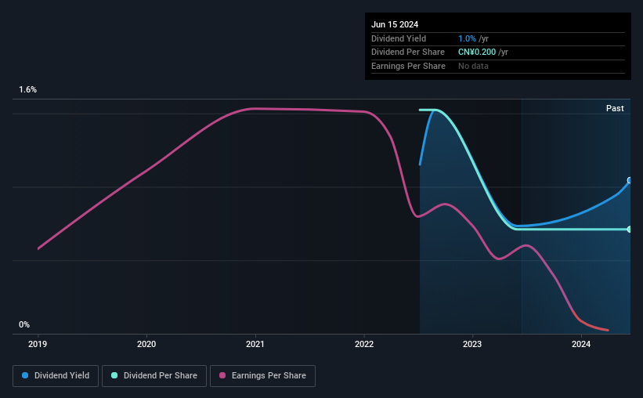Click the Past label in chart

click(615, 108)
